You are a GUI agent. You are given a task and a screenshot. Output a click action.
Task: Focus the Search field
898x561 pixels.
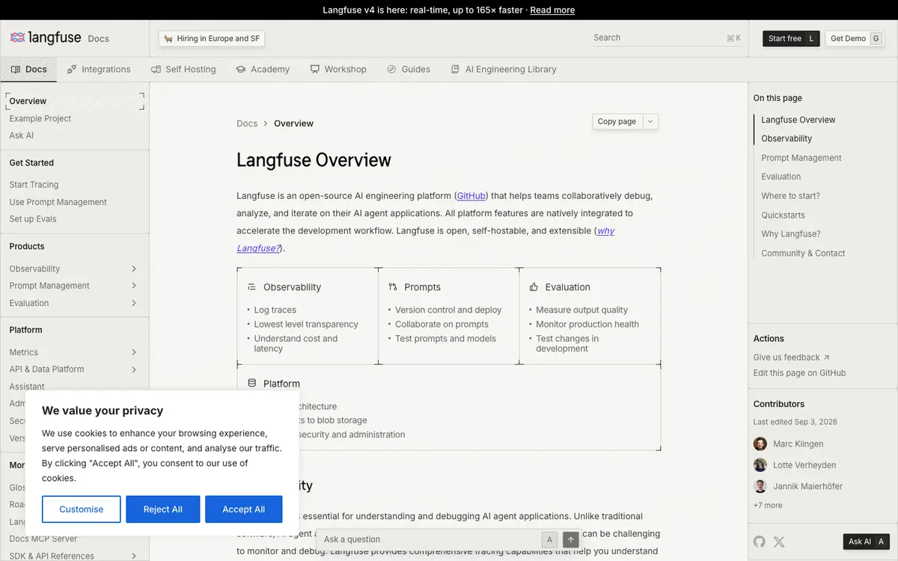click(x=666, y=37)
